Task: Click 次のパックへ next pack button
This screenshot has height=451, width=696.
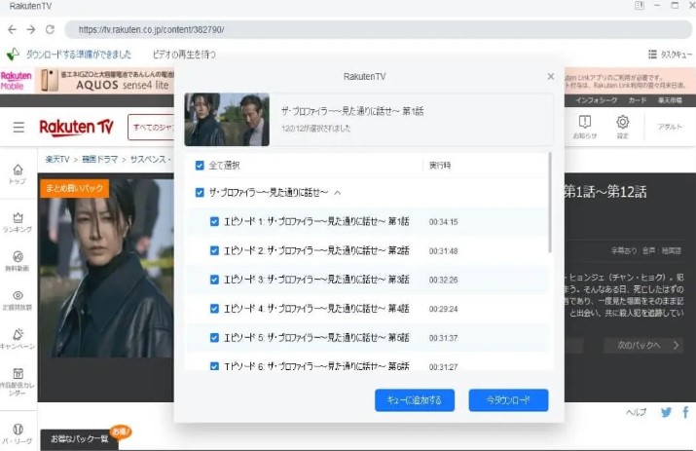Action: click(643, 345)
